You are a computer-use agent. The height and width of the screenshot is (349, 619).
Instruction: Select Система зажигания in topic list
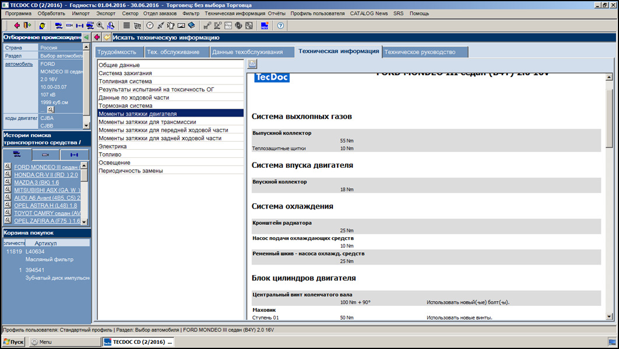click(x=171, y=73)
